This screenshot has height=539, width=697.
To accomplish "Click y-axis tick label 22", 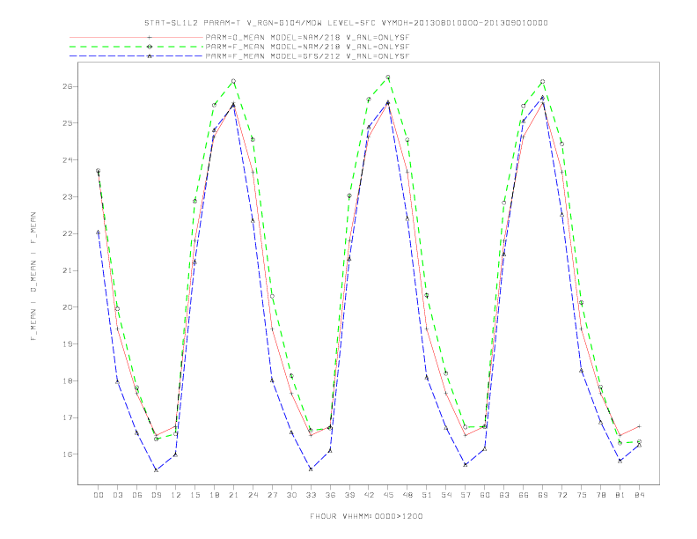I will click(x=67, y=233).
